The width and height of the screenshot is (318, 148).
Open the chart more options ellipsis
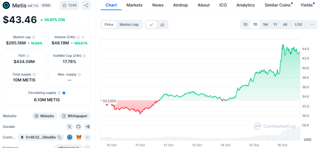coord(312,25)
